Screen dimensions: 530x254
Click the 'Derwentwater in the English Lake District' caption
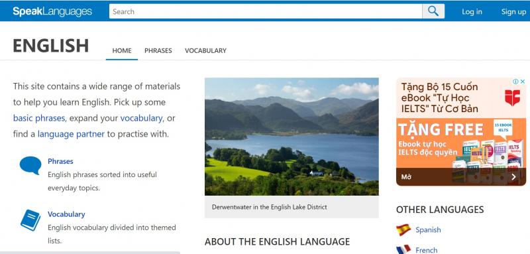[270, 207]
